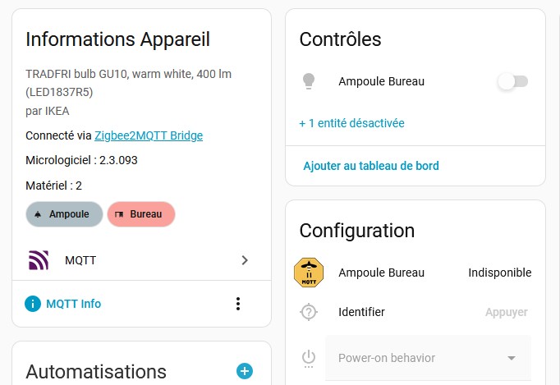Click the purple MQTT integration icon

pyautogui.click(x=39, y=260)
